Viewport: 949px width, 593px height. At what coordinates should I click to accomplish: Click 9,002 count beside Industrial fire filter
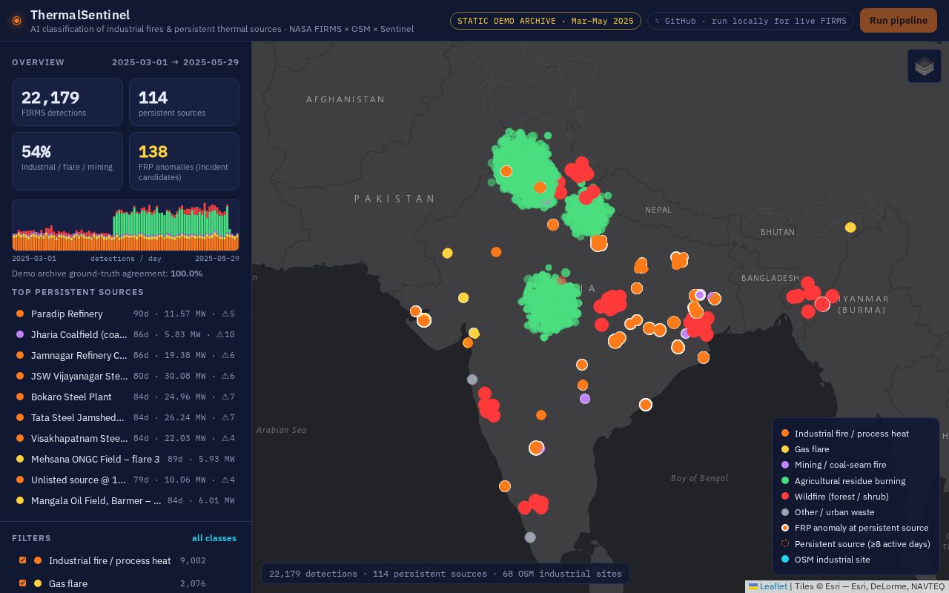point(193,561)
